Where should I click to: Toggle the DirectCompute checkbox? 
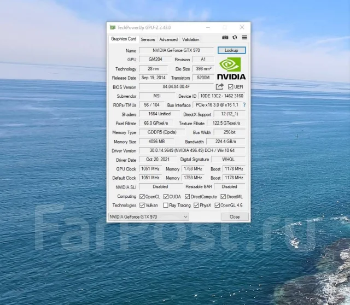tap(187, 196)
